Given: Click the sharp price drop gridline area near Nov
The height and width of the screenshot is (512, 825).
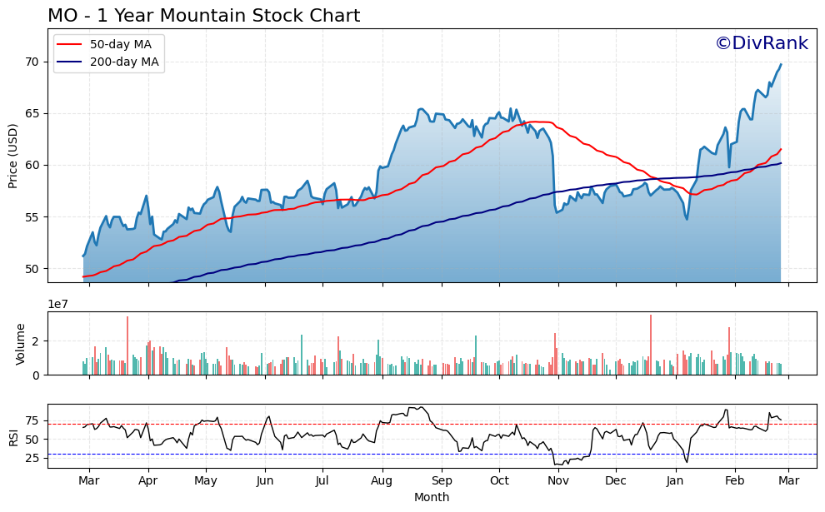Looking at the screenshot, I should (x=554, y=167).
